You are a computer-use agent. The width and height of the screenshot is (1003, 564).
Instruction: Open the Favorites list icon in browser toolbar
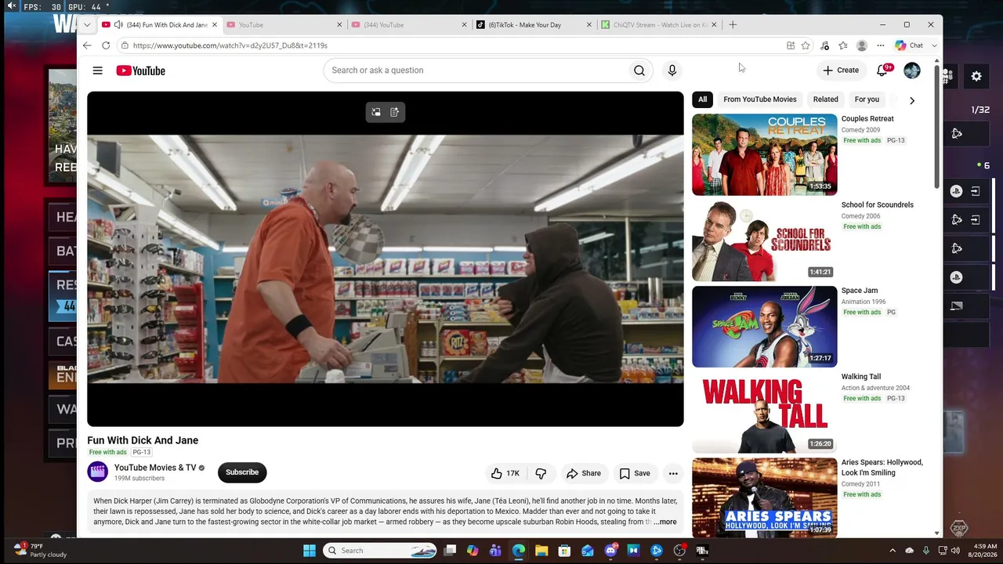(x=843, y=45)
